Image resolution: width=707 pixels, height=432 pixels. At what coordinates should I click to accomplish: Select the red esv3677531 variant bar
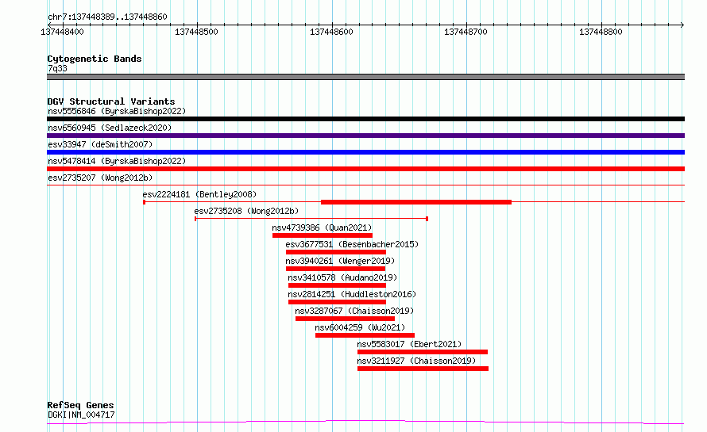coord(336,252)
